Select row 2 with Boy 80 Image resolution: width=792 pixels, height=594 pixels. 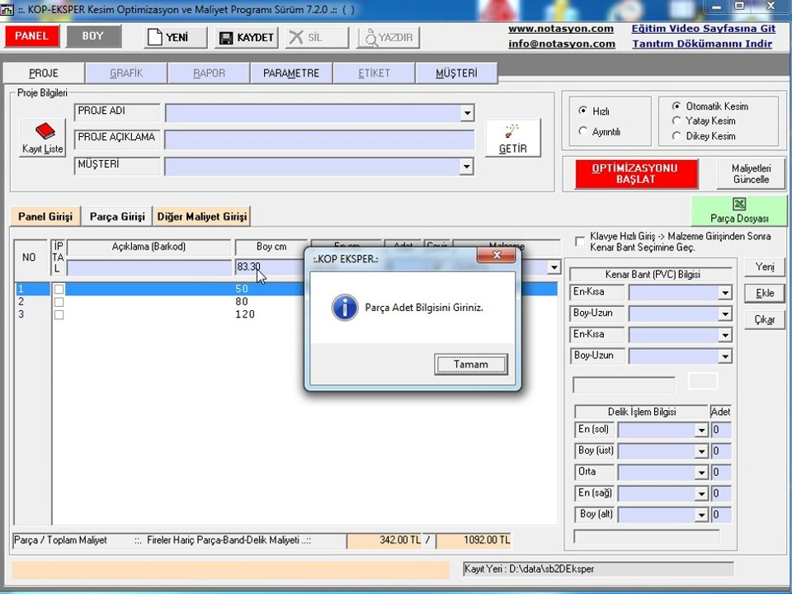(x=286, y=302)
